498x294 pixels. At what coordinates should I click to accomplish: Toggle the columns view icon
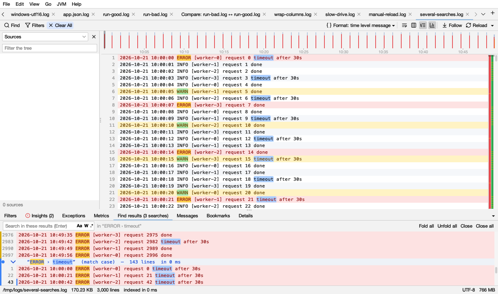tap(414, 25)
